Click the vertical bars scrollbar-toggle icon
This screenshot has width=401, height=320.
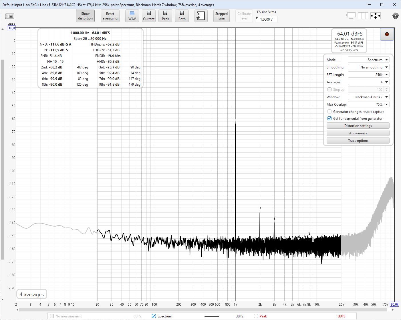click(x=363, y=15)
